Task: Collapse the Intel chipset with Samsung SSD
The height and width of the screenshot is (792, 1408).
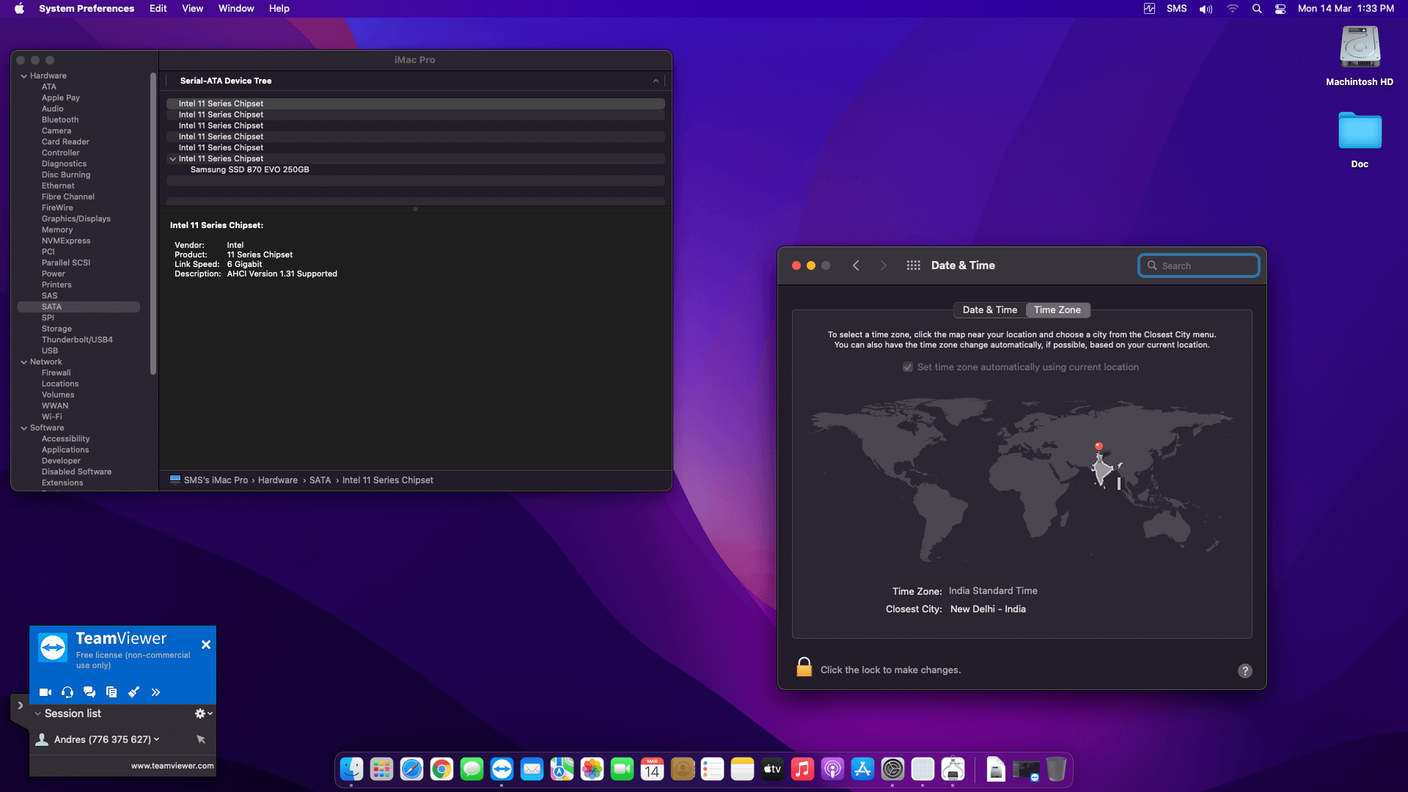Action: [x=173, y=158]
